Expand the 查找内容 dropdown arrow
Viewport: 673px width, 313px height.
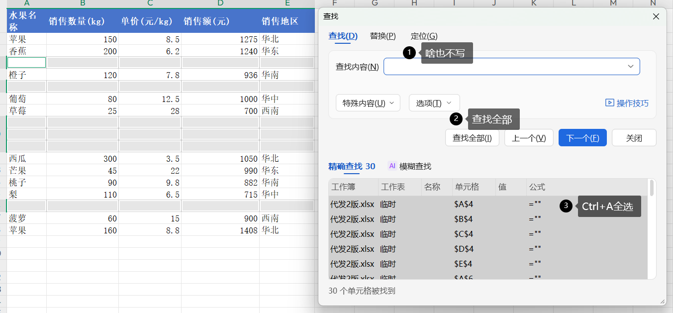click(x=631, y=66)
